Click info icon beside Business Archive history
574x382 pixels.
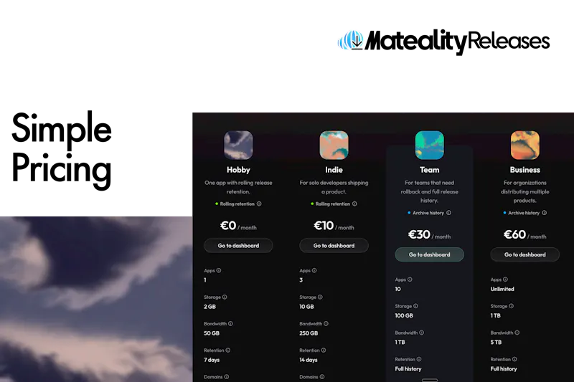pyautogui.click(x=545, y=212)
